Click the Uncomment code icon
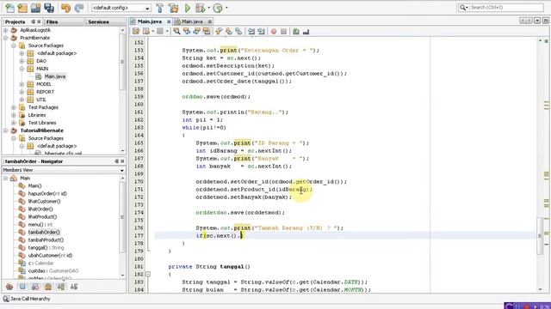Screen dimensions: 551x309 pyautogui.click(x=306, y=32)
